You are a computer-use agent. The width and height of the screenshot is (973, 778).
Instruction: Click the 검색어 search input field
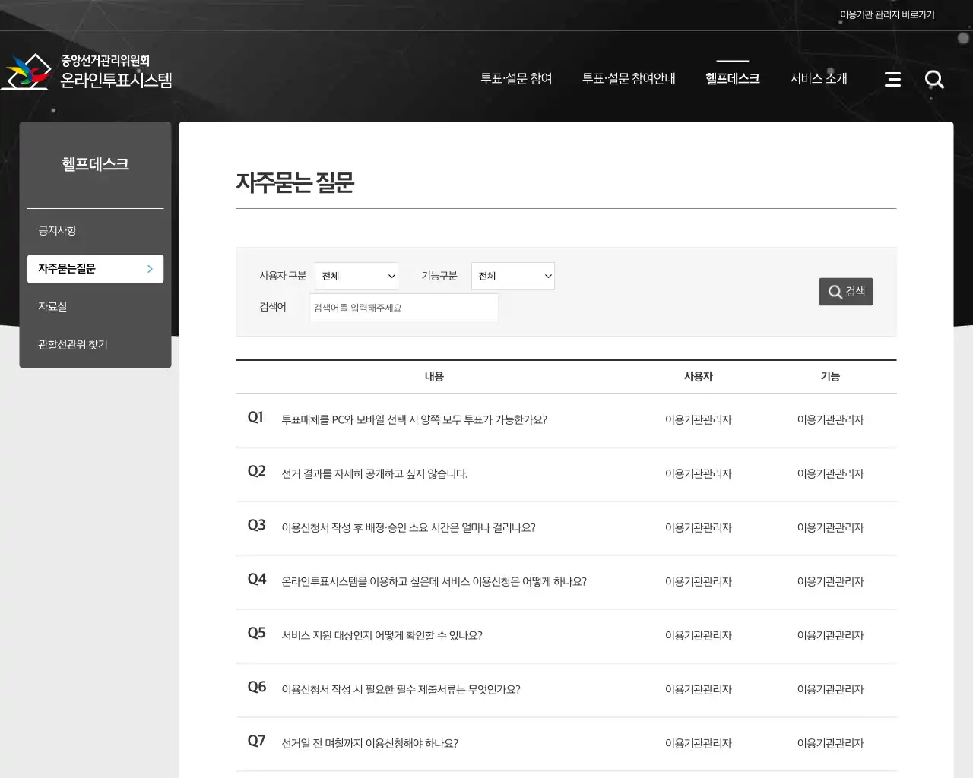404,307
